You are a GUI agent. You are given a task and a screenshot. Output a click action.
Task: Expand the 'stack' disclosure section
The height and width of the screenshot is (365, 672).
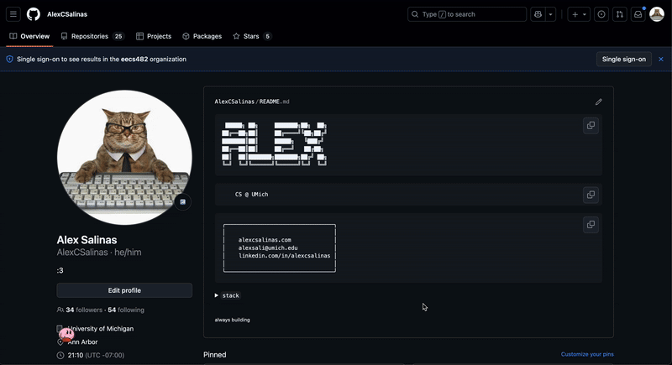(228, 295)
